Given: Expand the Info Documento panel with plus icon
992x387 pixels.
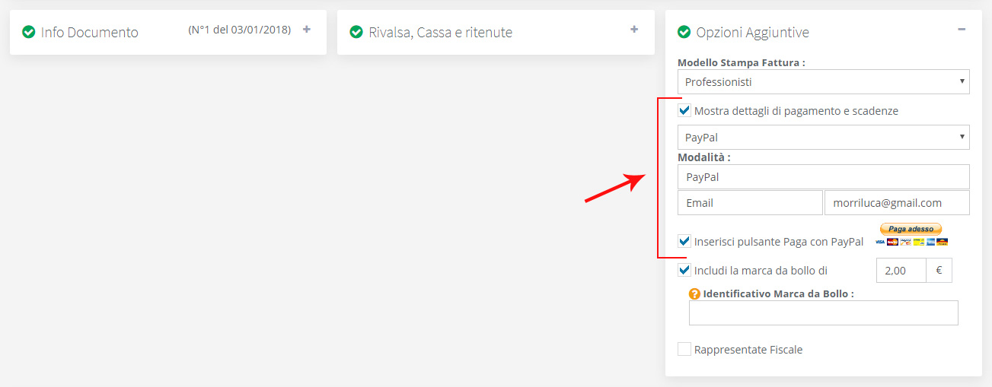Looking at the screenshot, I should coord(307,30).
